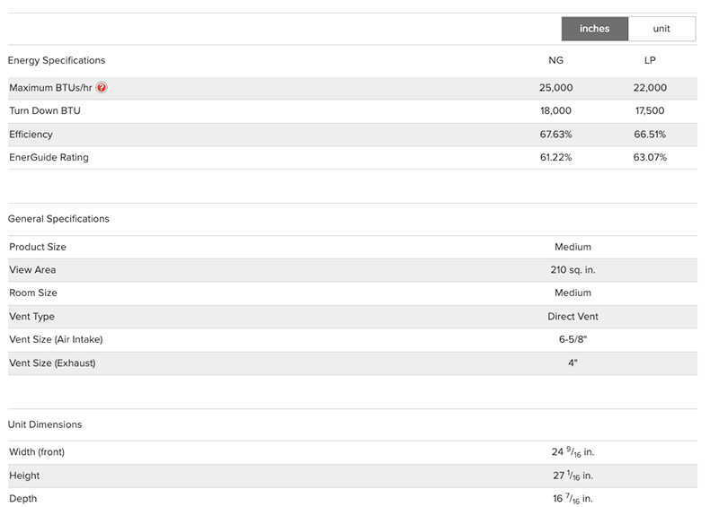Click the Height row label

(24, 476)
